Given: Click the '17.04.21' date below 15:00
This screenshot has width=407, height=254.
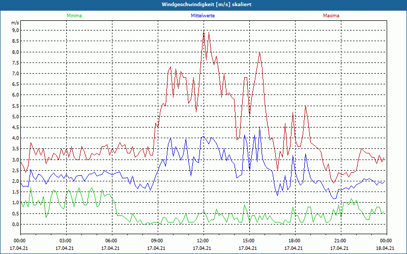Looking at the screenshot, I should click(x=248, y=248).
